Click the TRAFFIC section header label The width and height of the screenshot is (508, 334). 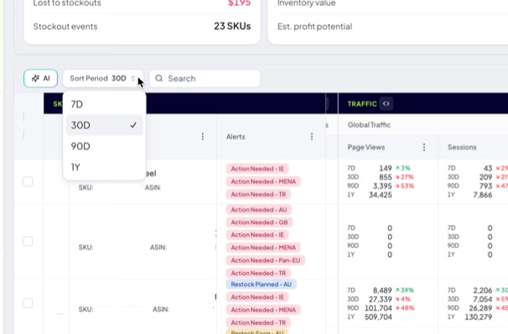[x=362, y=104]
